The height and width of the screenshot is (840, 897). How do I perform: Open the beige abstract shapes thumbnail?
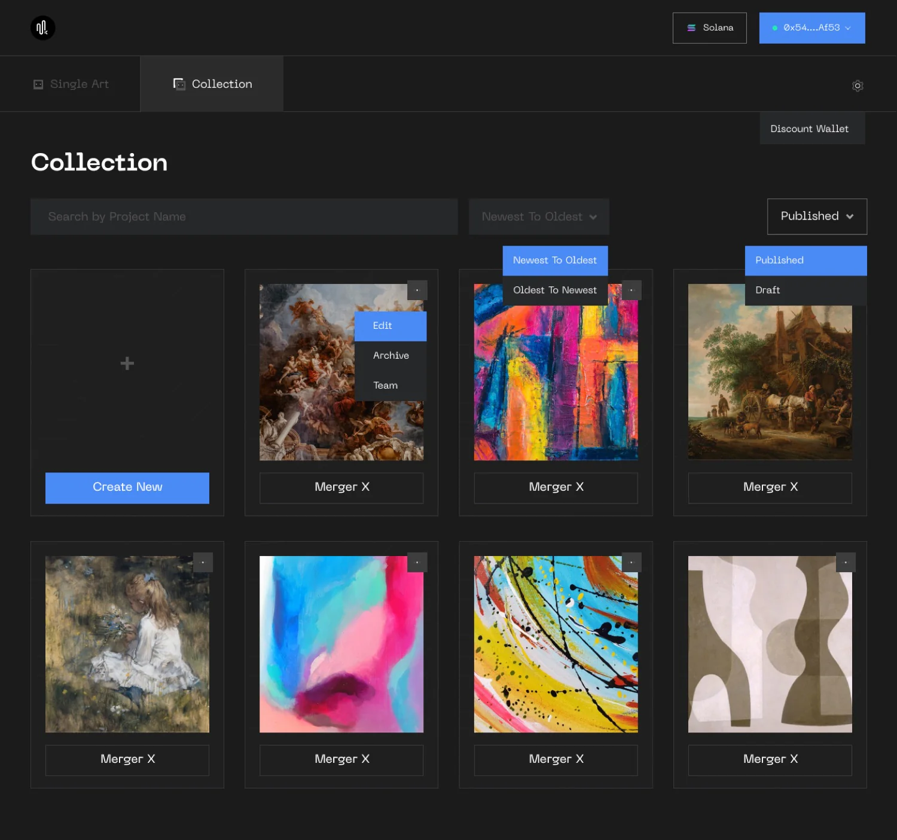pyautogui.click(x=770, y=644)
